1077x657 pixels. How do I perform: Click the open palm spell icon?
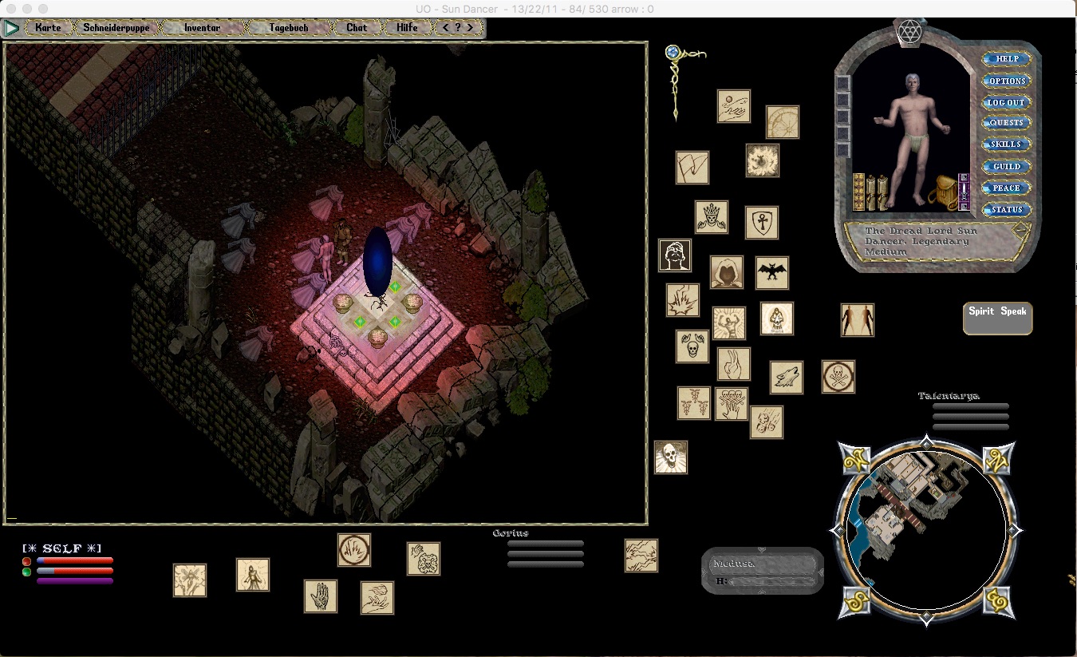pyautogui.click(x=321, y=596)
